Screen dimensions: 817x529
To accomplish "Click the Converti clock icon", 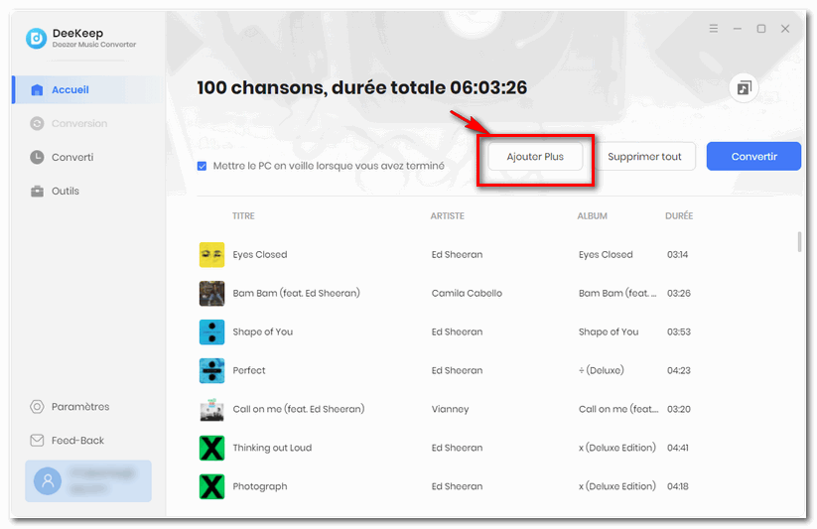I will point(37,157).
